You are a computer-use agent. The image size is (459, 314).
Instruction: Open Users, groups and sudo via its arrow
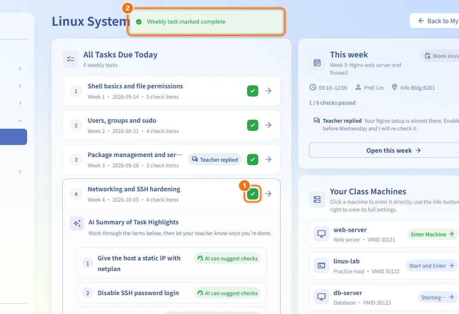point(268,125)
